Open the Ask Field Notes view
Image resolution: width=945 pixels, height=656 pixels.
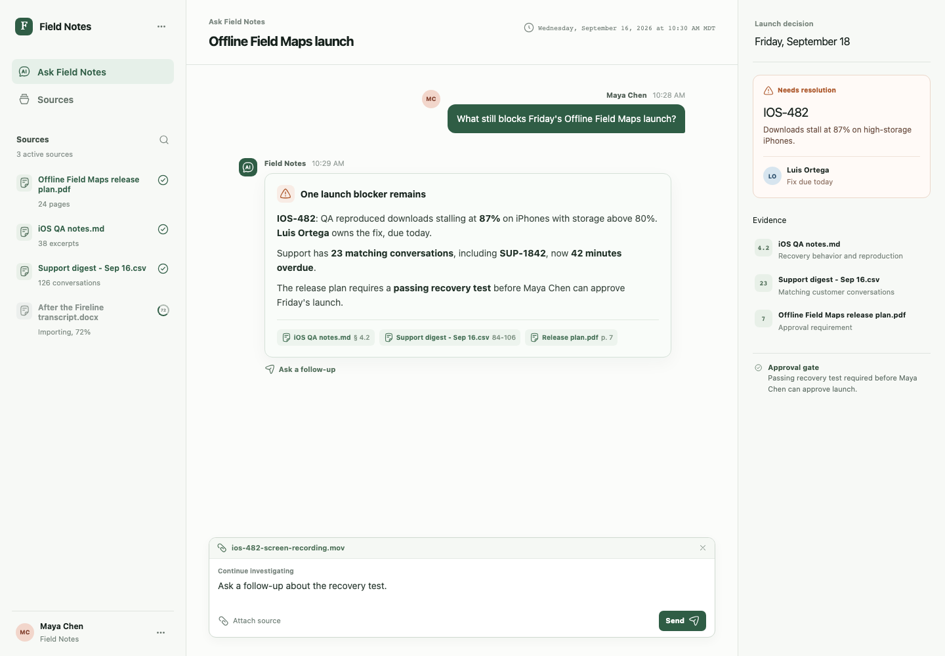(x=93, y=72)
